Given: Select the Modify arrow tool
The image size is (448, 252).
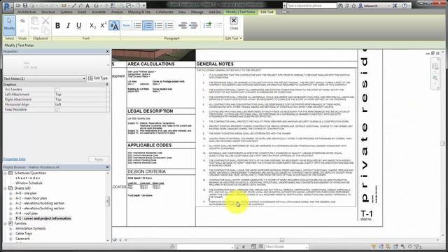Looking at the screenshot, I should (9, 25).
